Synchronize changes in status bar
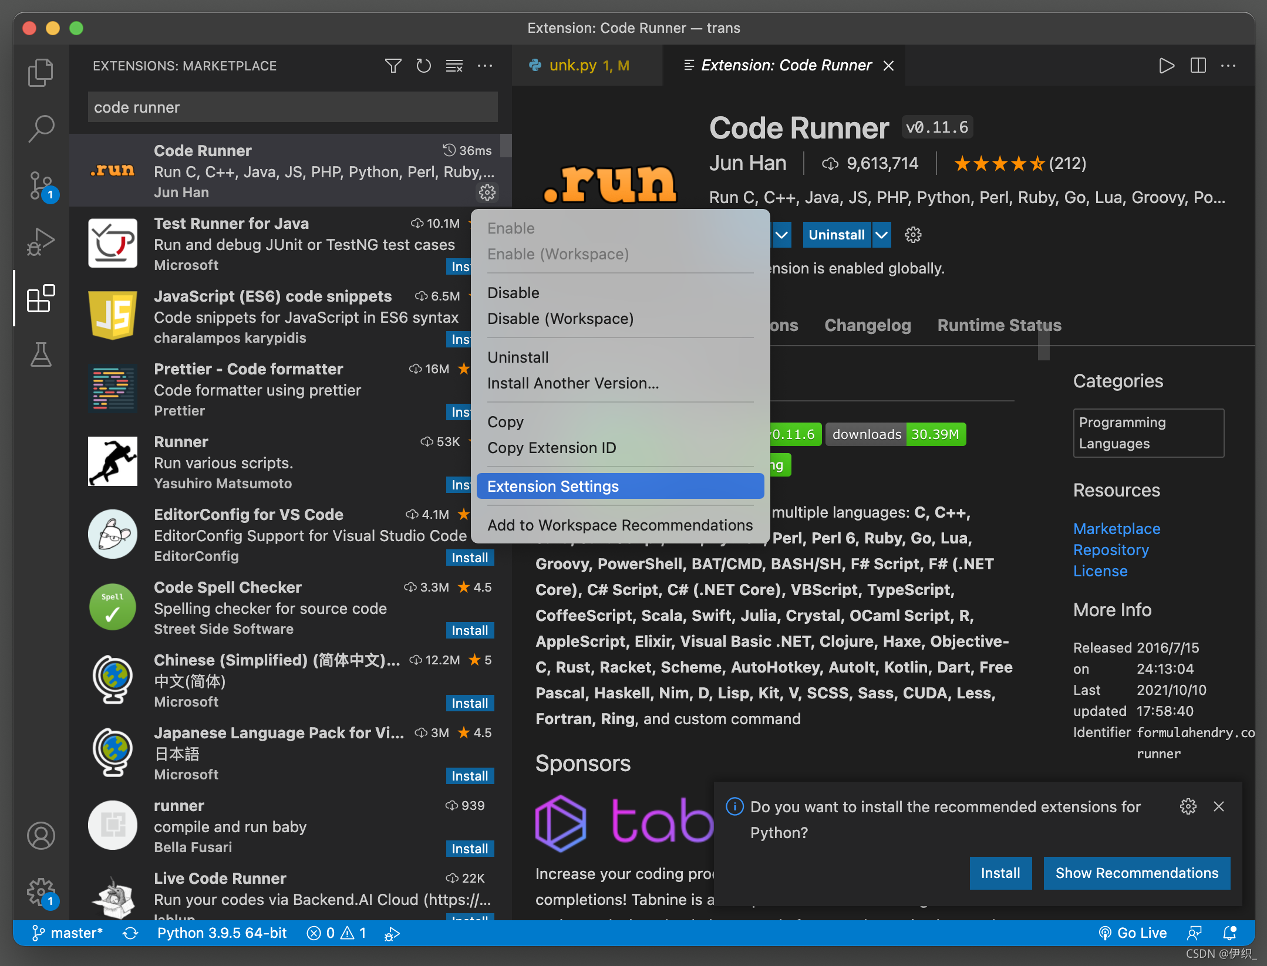Viewport: 1267px width, 966px height. coord(130,933)
